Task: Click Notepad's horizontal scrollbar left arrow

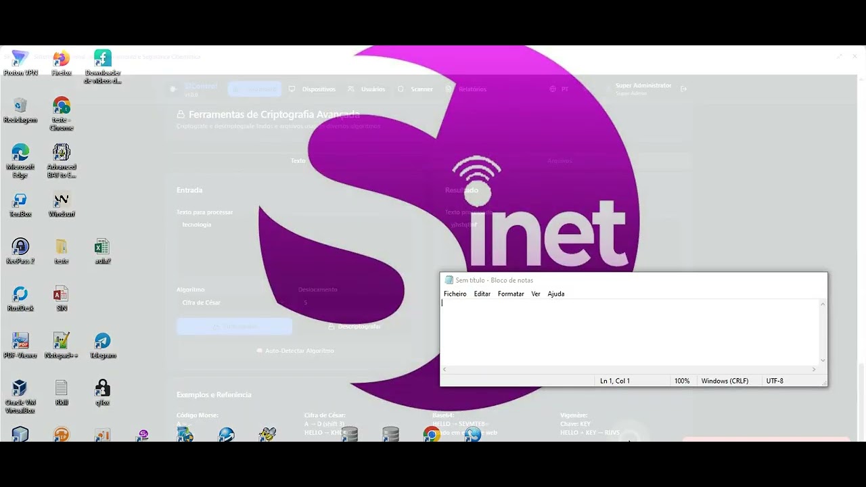Action: 445,369
